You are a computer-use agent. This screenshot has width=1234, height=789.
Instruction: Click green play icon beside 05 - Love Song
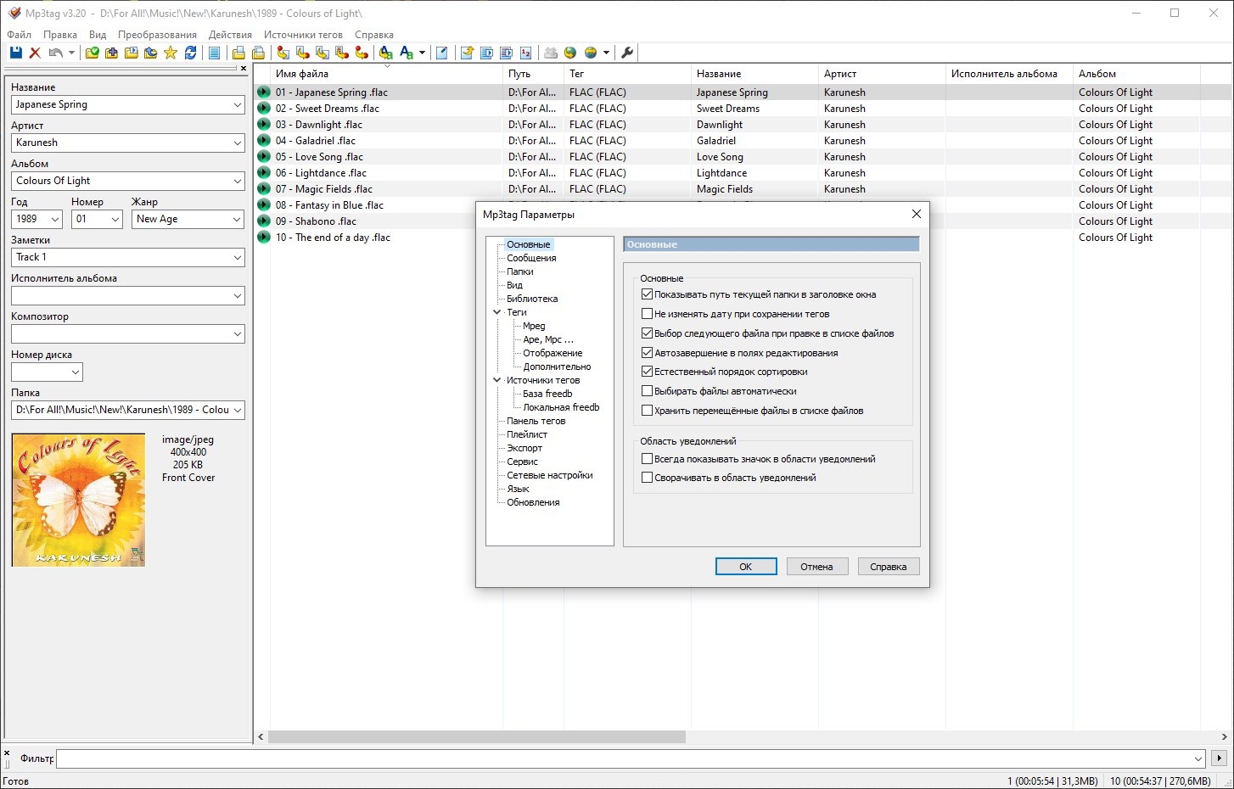[x=264, y=157]
